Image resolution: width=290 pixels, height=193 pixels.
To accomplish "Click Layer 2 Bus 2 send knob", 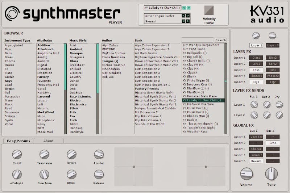I will [x=267, y=115].
